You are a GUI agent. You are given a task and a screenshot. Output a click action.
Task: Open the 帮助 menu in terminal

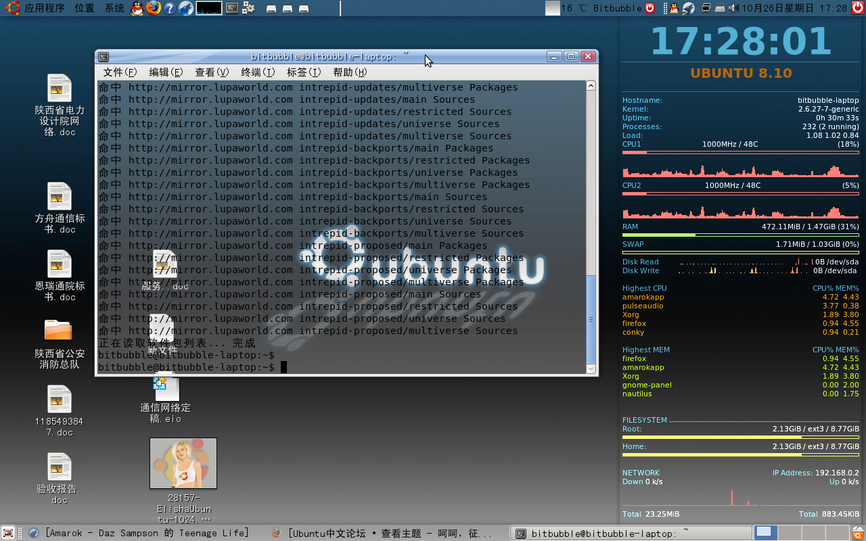350,72
